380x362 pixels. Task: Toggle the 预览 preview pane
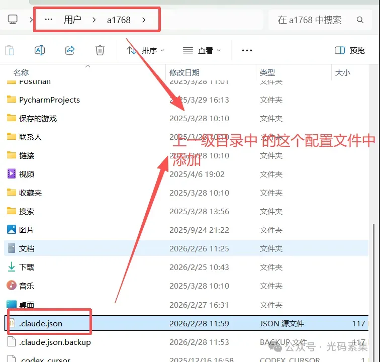350,50
